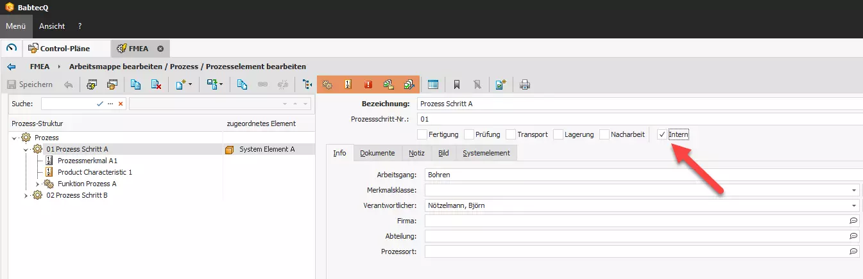Click the copy pages icon left of the red-X delete icon
Image resolution: width=863 pixels, height=279 pixels.
[x=135, y=84]
